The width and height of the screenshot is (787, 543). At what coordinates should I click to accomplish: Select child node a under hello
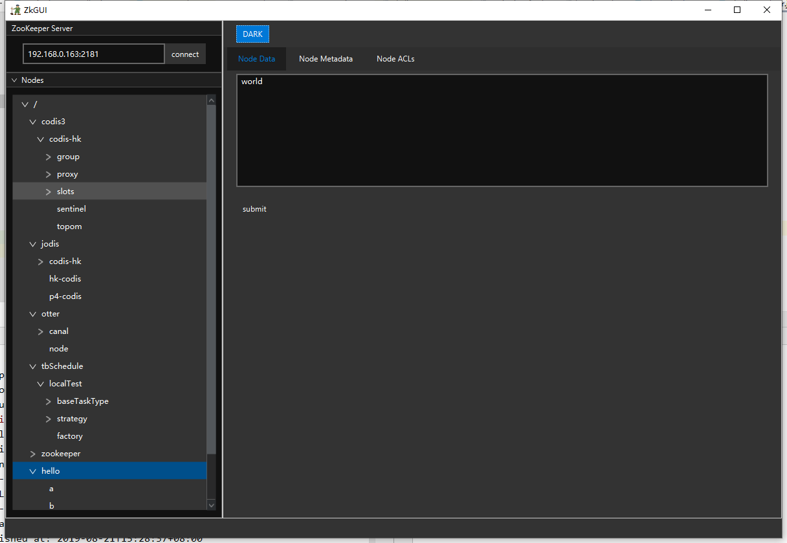coord(52,489)
